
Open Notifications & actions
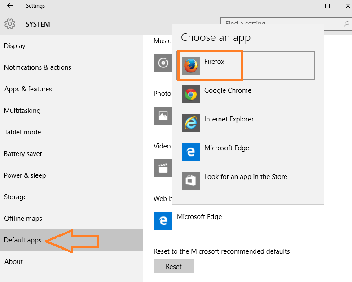coord(71,67)
